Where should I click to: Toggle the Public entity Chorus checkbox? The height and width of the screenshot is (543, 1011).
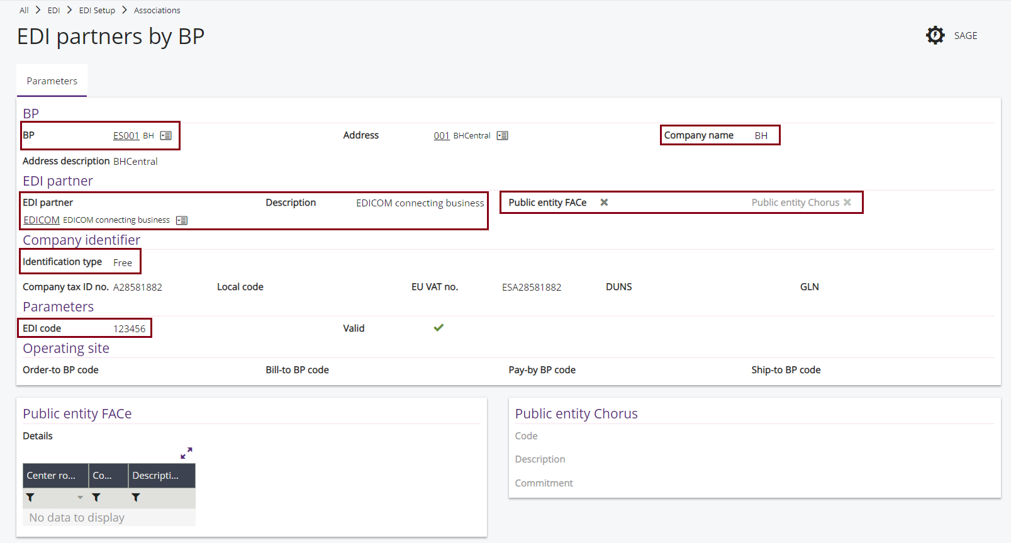point(847,203)
